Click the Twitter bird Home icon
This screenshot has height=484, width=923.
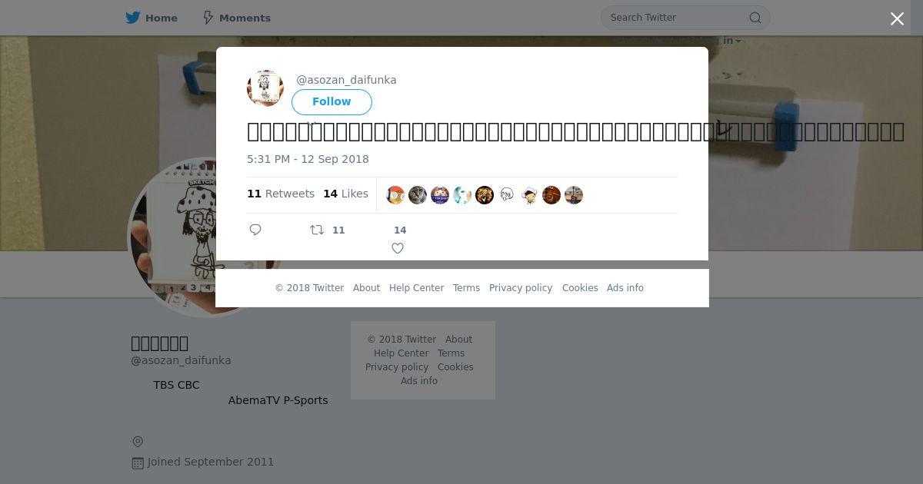pos(133,18)
